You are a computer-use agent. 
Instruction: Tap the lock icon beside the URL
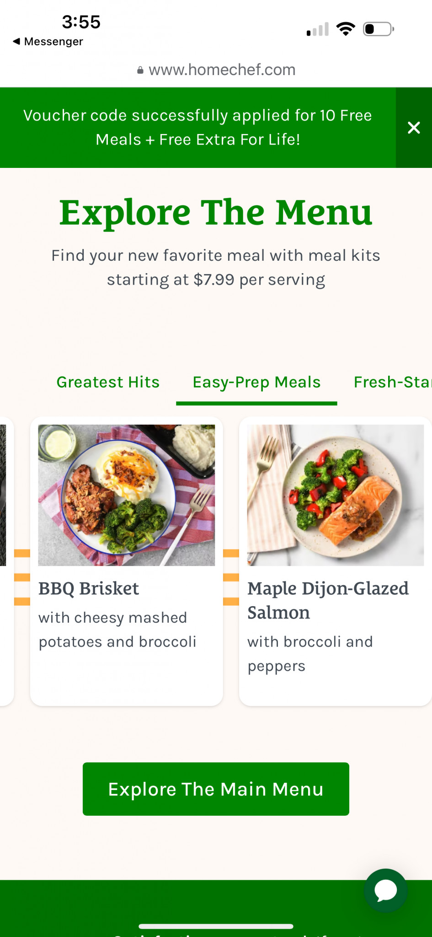[140, 70]
